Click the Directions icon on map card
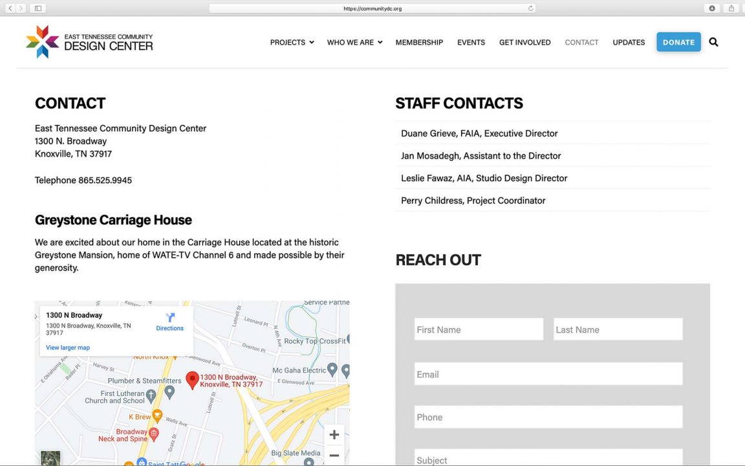 pyautogui.click(x=170, y=318)
